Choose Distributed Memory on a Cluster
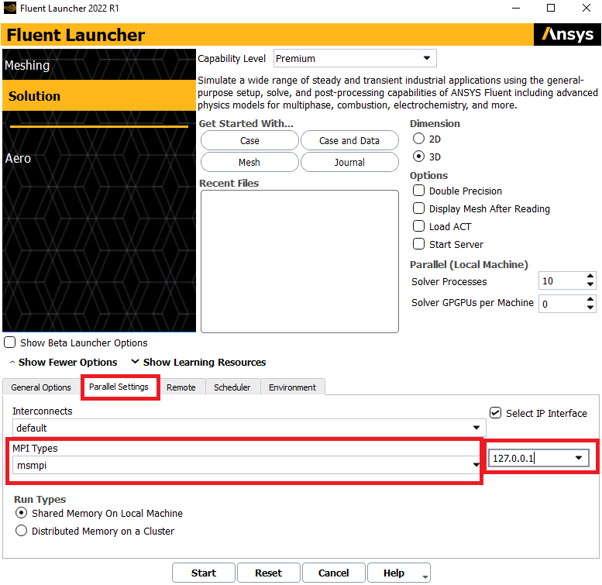Image resolution: width=602 pixels, height=585 pixels. tap(21, 531)
